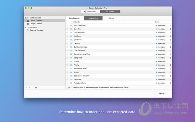Click the blue icon beside Start Date/Time
The image size is (195, 122).
click(x=71, y=25)
